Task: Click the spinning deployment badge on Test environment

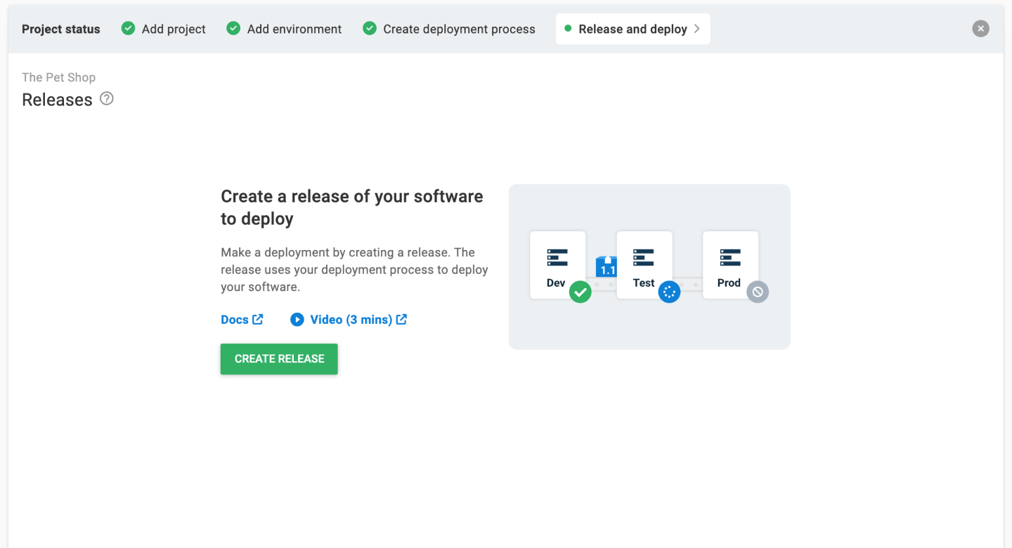Action: coord(669,292)
